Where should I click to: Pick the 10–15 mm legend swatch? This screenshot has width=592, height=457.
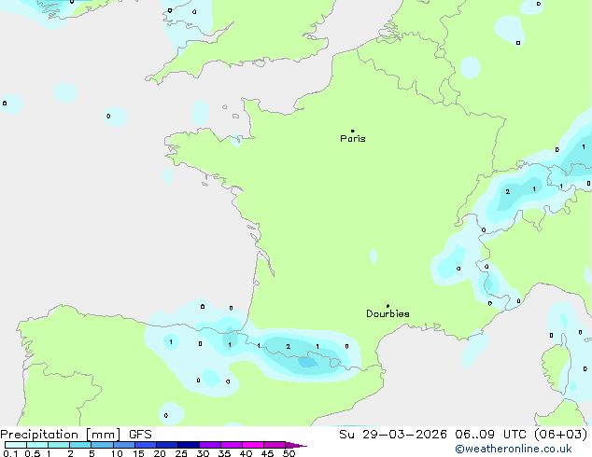123,445
